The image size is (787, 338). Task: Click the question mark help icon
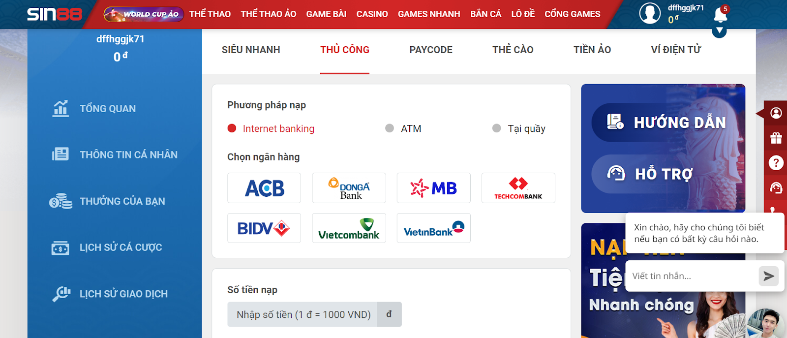click(776, 163)
